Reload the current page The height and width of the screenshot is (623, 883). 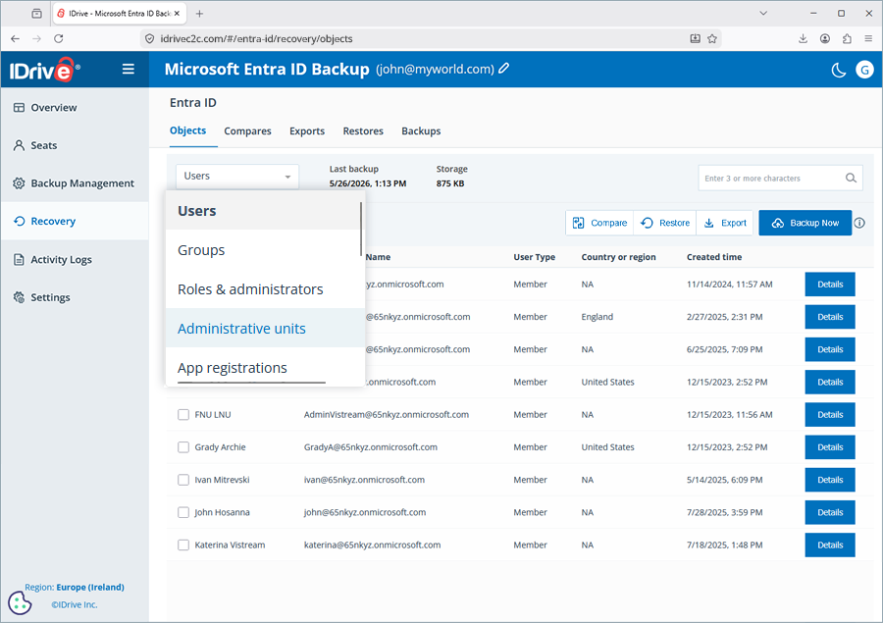tap(59, 38)
